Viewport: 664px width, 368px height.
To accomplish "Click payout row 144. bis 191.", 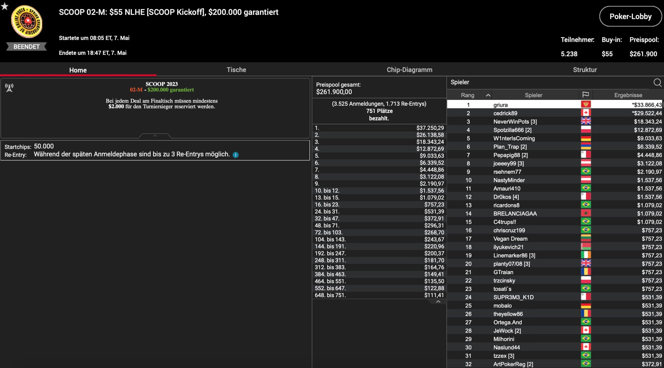I will [x=379, y=246].
